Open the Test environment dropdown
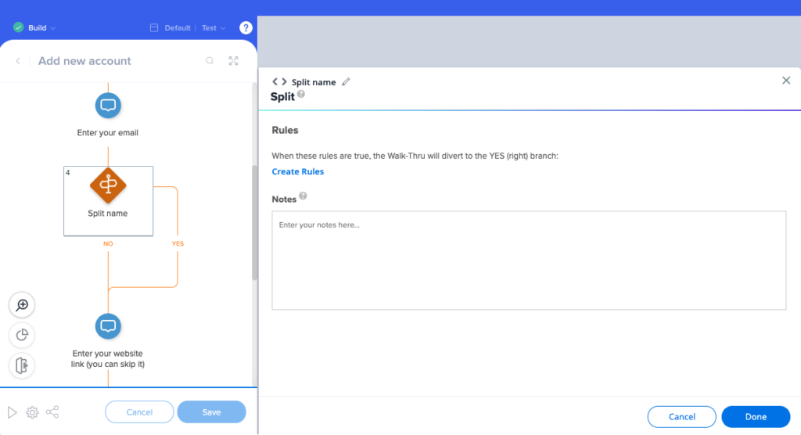Screen dimensions: 801x435 (x=213, y=28)
